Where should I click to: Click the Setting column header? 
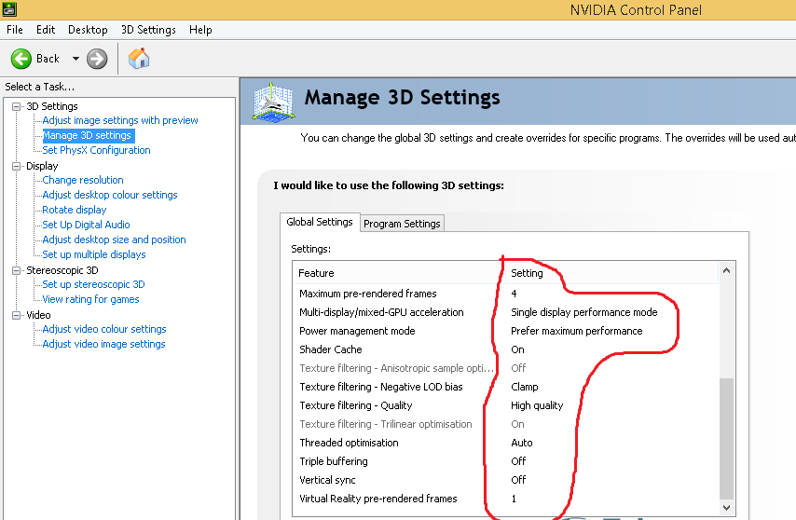[611, 273]
